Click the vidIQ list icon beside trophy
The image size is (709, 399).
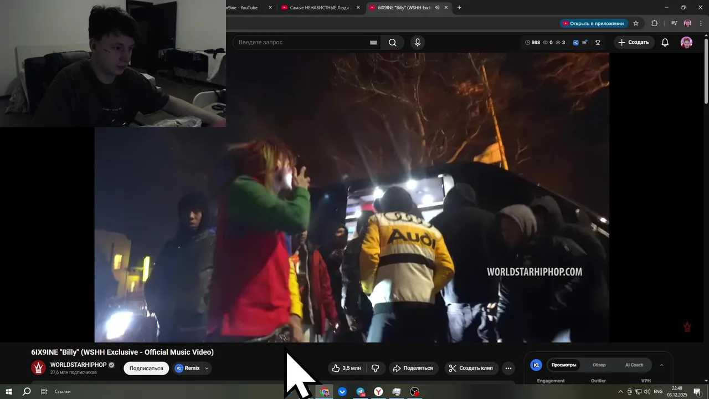pos(585,43)
